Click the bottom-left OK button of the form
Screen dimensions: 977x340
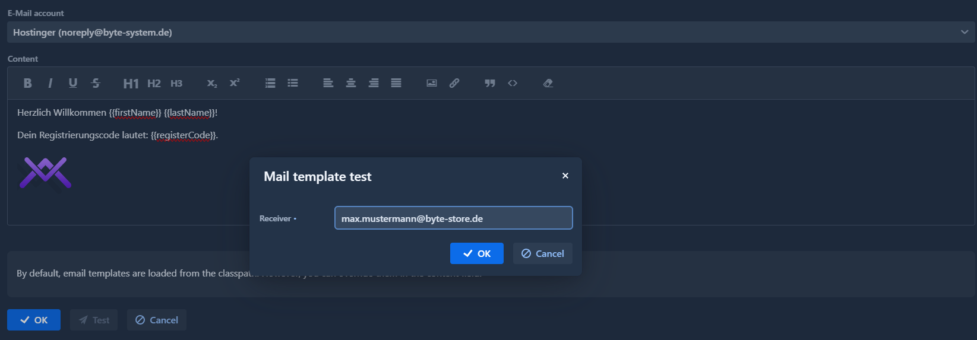click(34, 320)
